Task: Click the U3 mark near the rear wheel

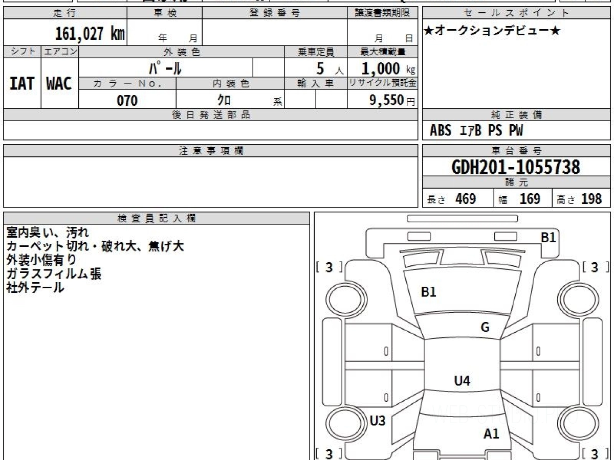Action: [377, 421]
